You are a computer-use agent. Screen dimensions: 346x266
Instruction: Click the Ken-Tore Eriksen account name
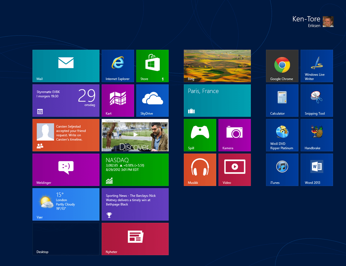pyautogui.click(x=306, y=21)
